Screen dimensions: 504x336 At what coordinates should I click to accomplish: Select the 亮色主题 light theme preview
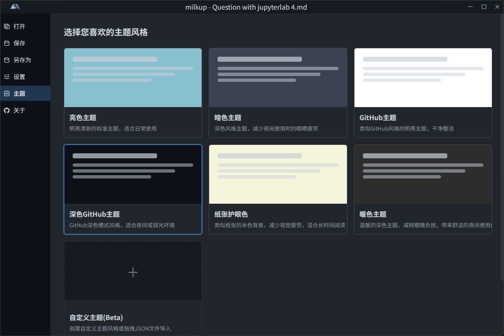[133, 78]
